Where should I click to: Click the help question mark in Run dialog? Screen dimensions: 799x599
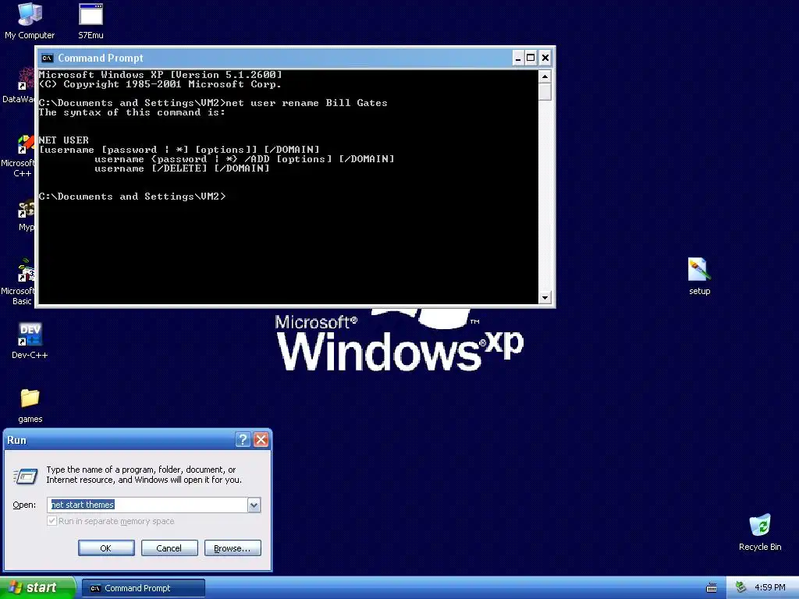243,440
